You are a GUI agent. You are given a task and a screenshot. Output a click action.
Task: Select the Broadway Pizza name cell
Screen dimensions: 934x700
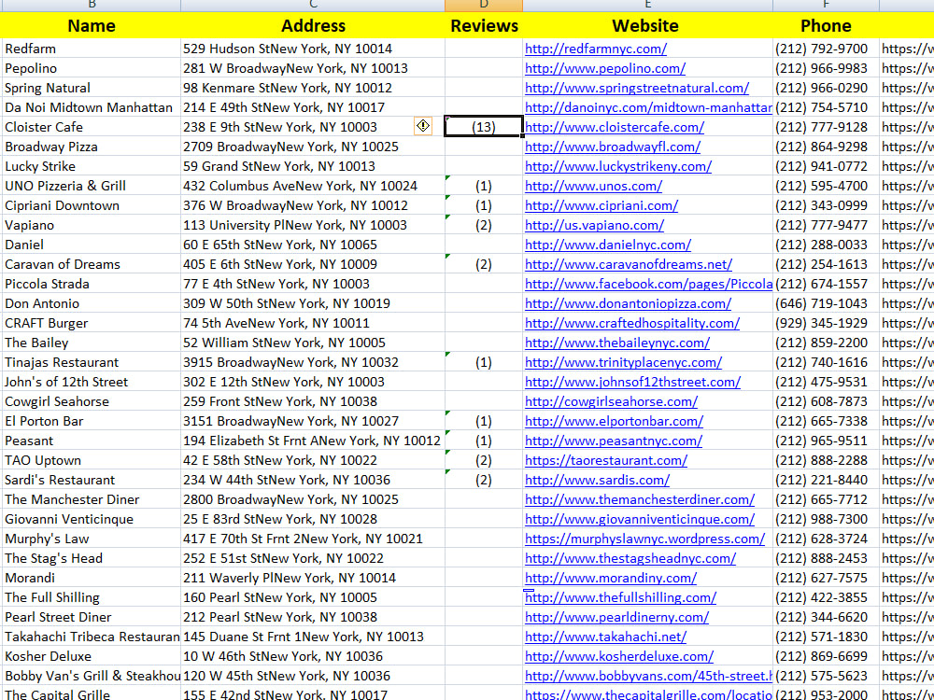(92, 147)
